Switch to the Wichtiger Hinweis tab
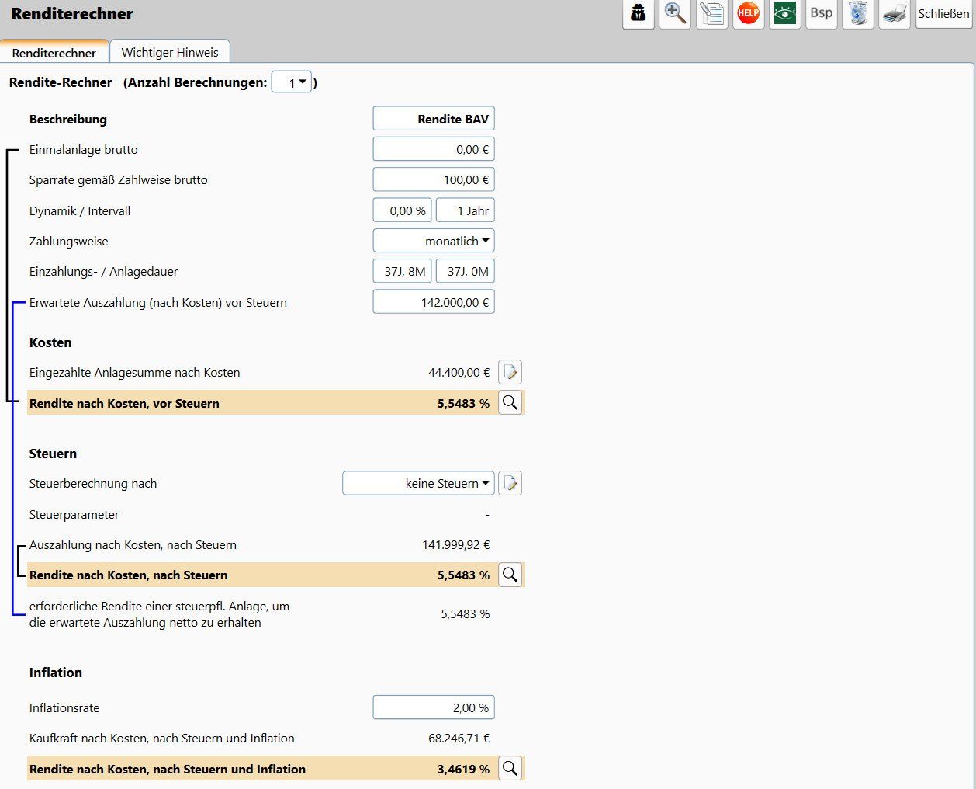The image size is (976, 789). (x=170, y=52)
